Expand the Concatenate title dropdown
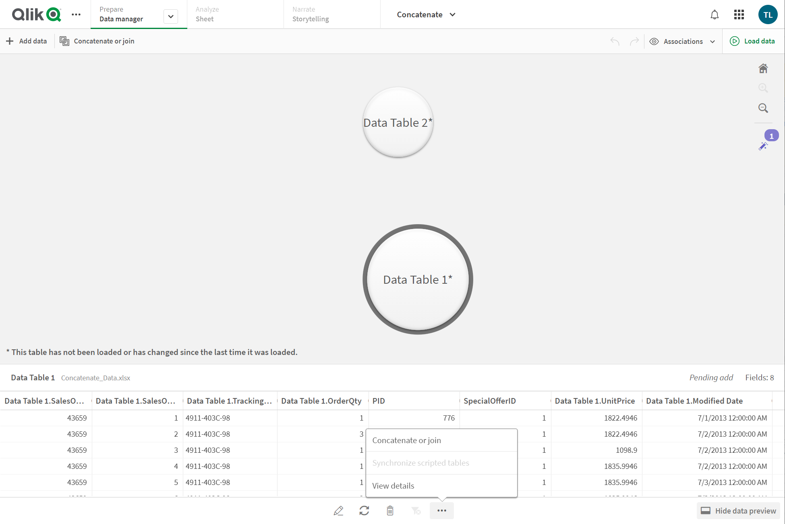This screenshot has width=785, height=524. click(454, 14)
